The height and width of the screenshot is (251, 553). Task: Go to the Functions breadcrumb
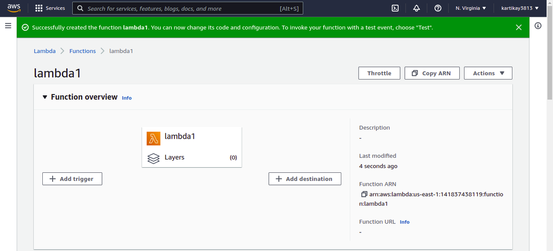pyautogui.click(x=83, y=51)
